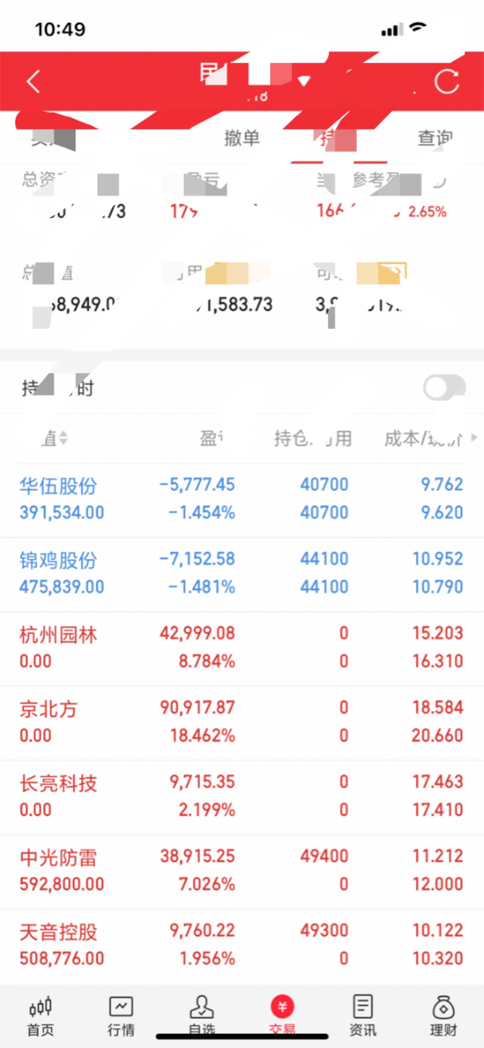484x1048 pixels.
Task: Tap the 成本/现价 column header
Action: pyautogui.click(x=423, y=438)
